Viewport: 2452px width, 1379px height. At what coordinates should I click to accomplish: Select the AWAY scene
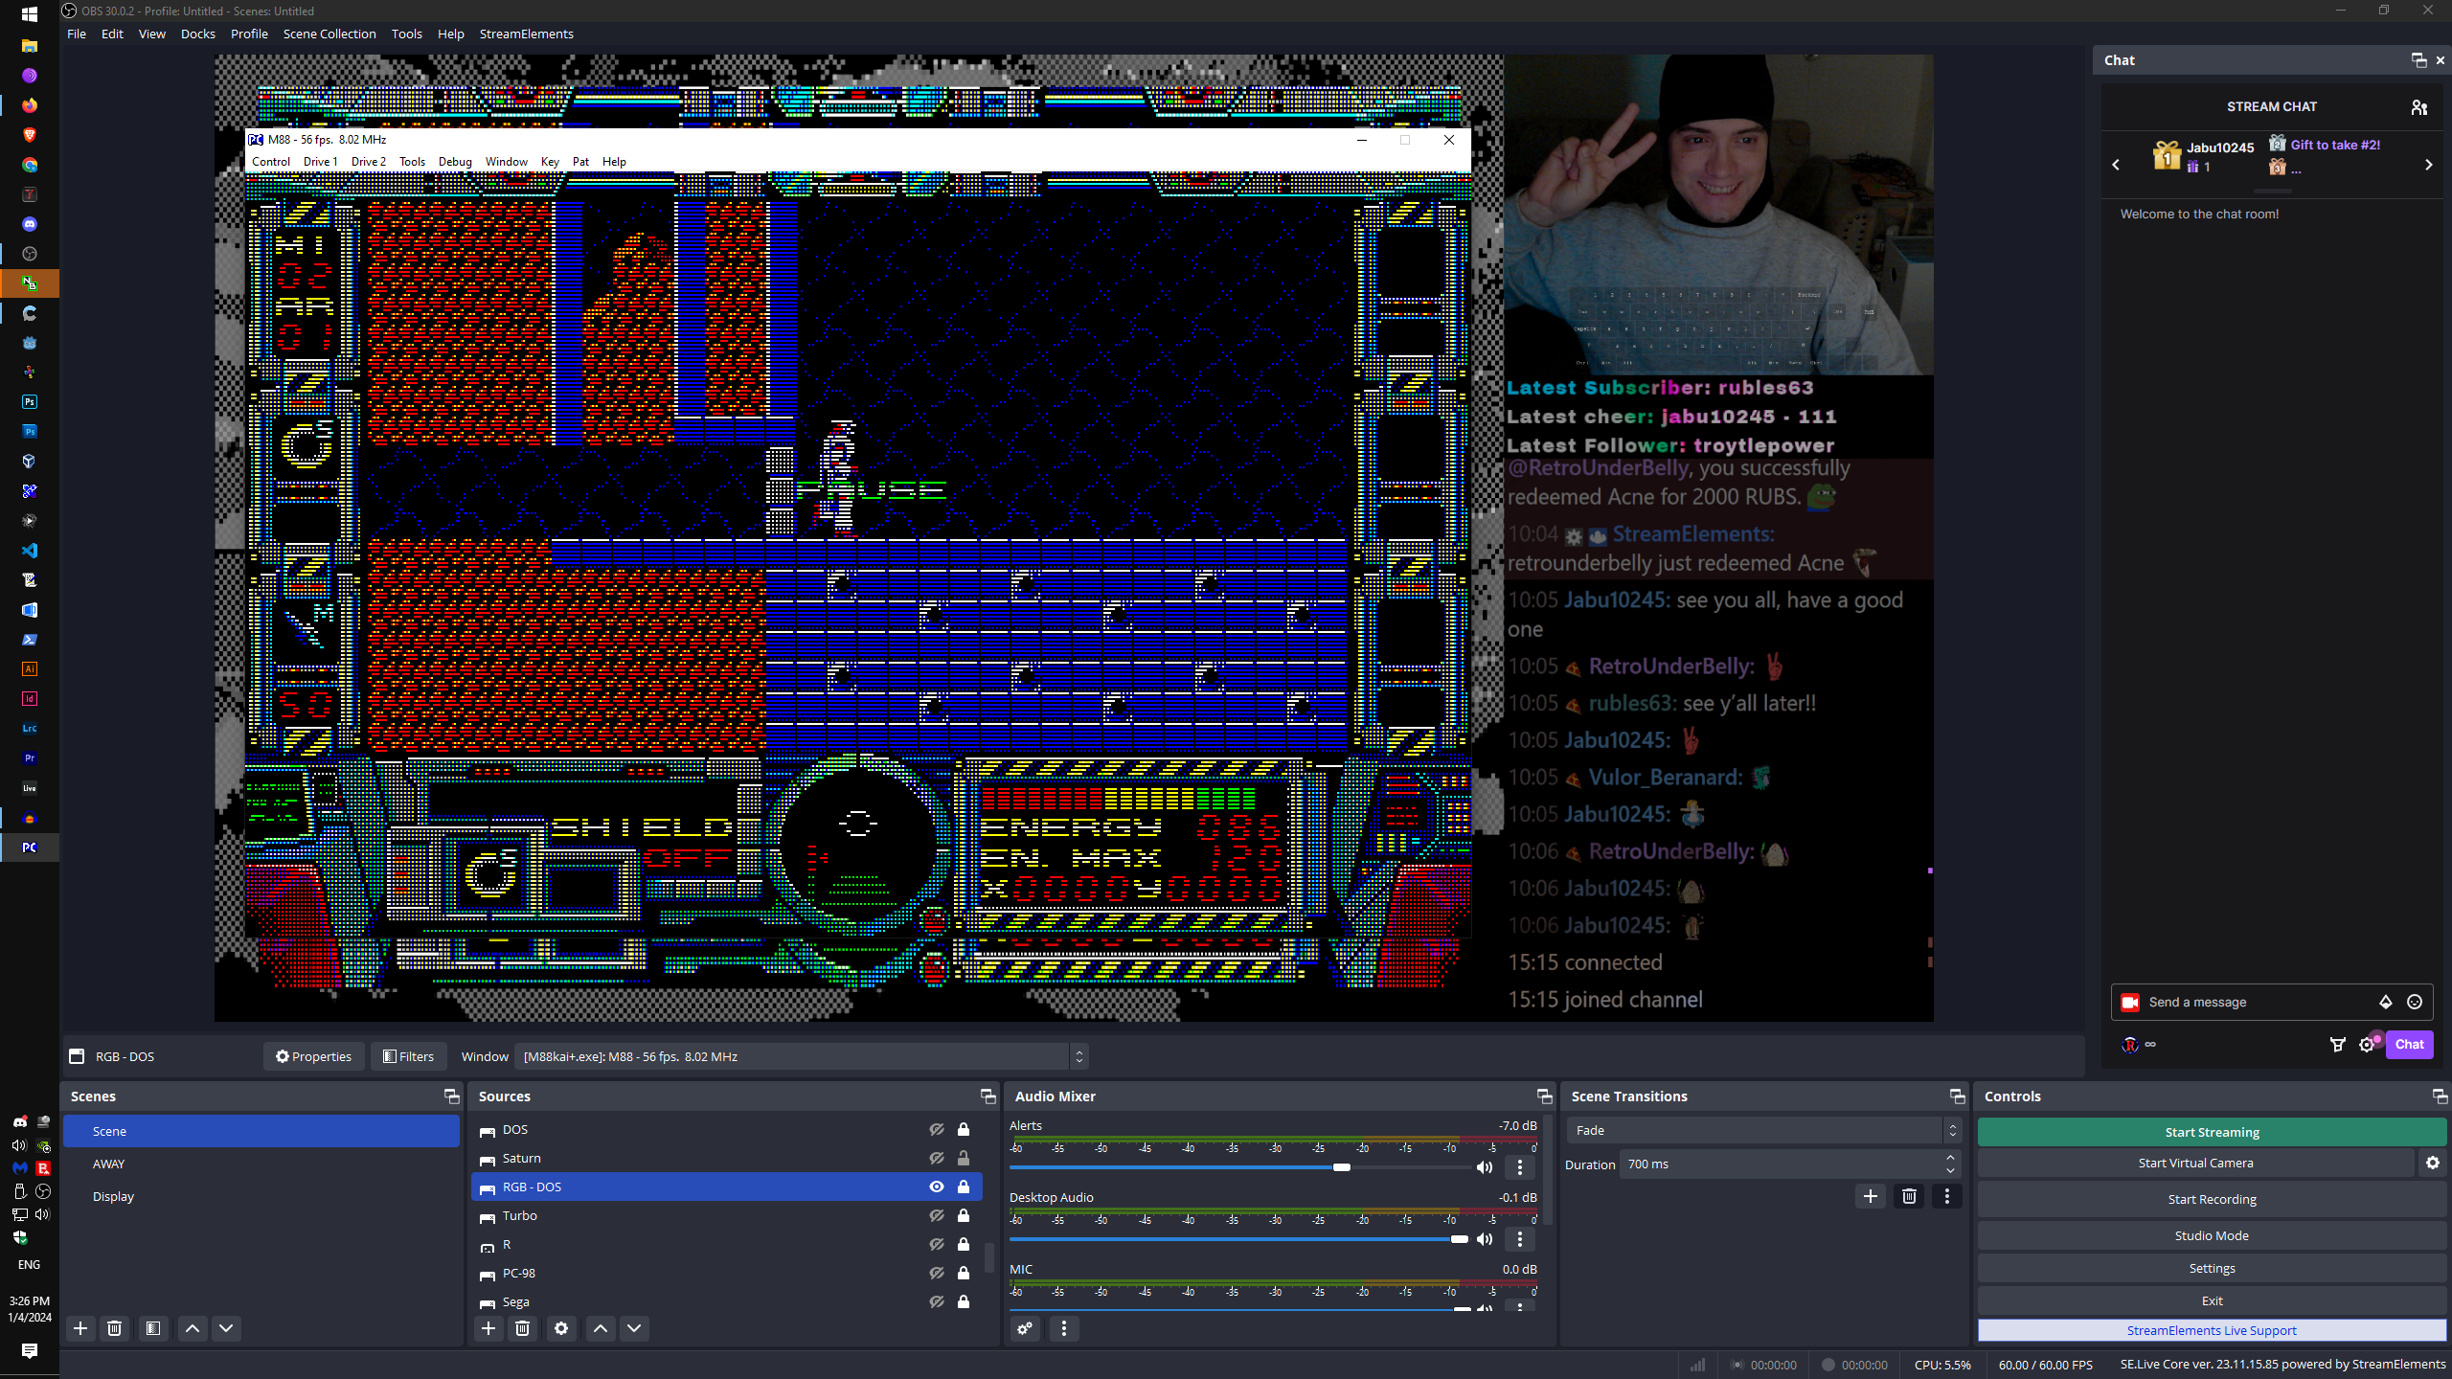tap(261, 1164)
